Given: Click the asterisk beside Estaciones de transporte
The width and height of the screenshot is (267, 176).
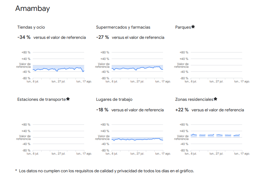Looking at the screenshot, I should pyautogui.click(x=68, y=99).
